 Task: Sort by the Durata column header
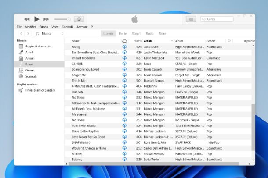pyautogui.click(x=137, y=41)
